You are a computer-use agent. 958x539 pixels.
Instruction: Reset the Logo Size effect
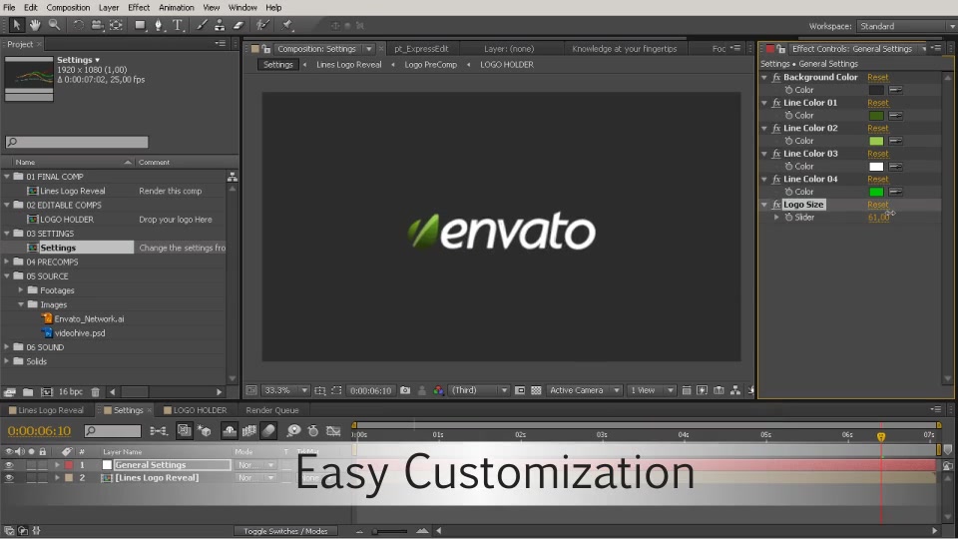click(878, 205)
